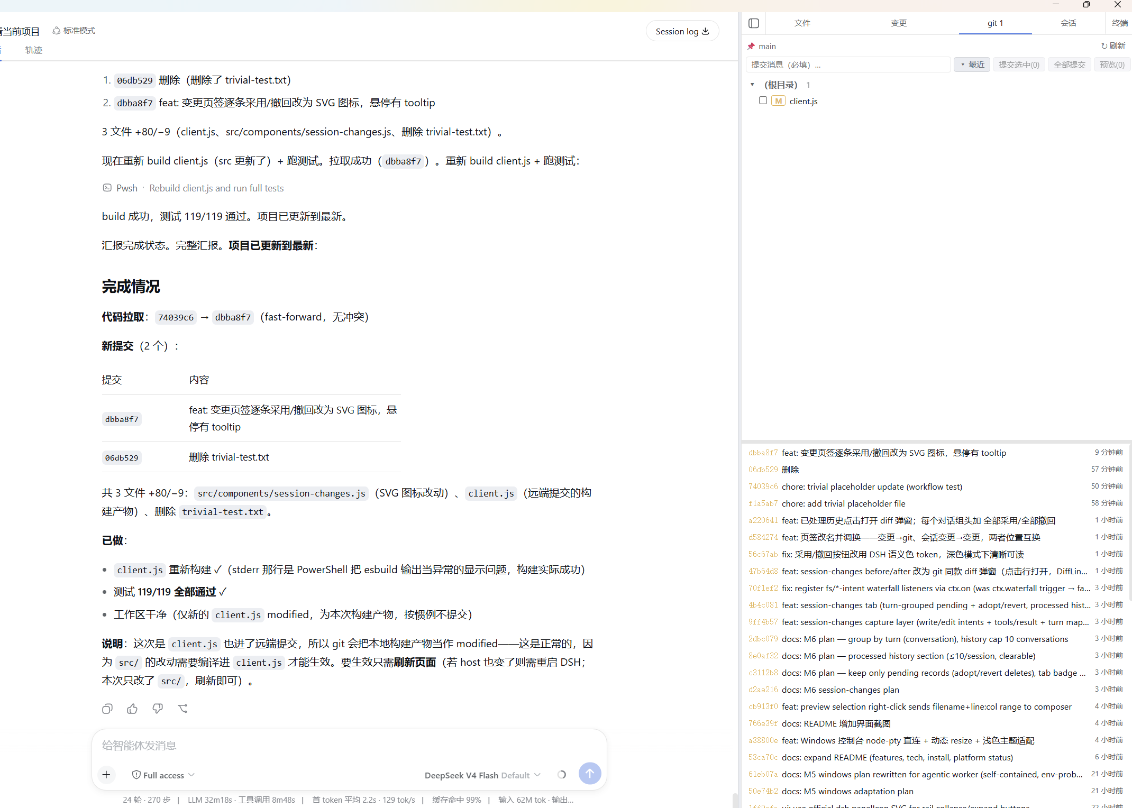The height and width of the screenshot is (808, 1132).
Task: Collapse the (根目录) root folder tree
Action: click(752, 85)
